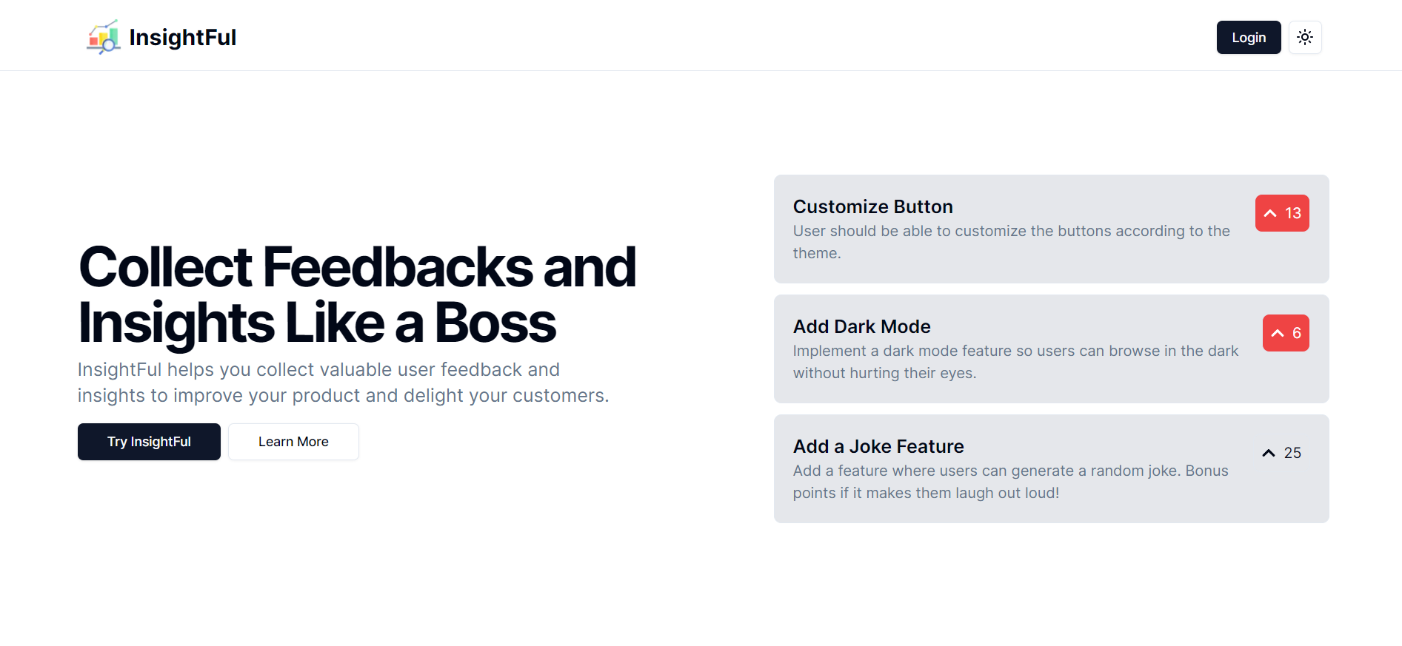1402x646 pixels.
Task: Select the Add Dark Mode card title
Action: [861, 326]
